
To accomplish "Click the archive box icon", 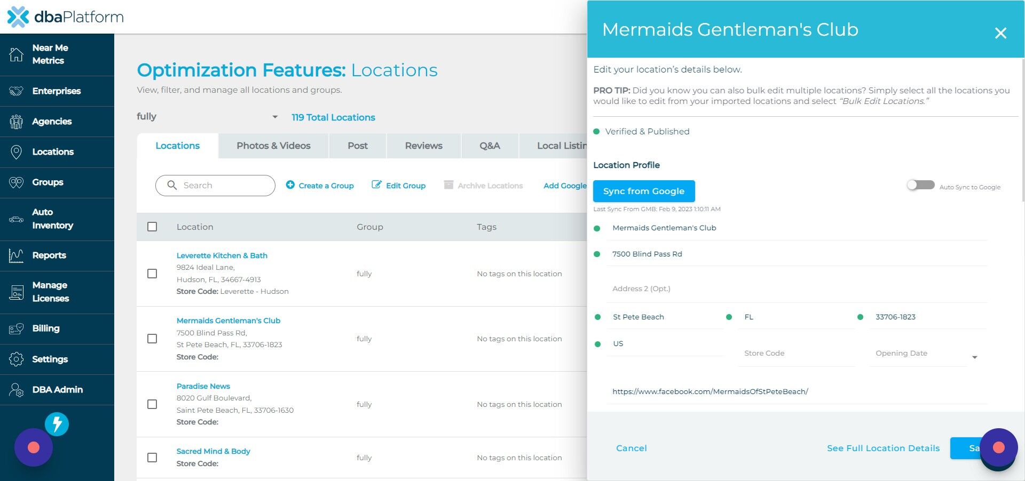I will [x=449, y=185].
